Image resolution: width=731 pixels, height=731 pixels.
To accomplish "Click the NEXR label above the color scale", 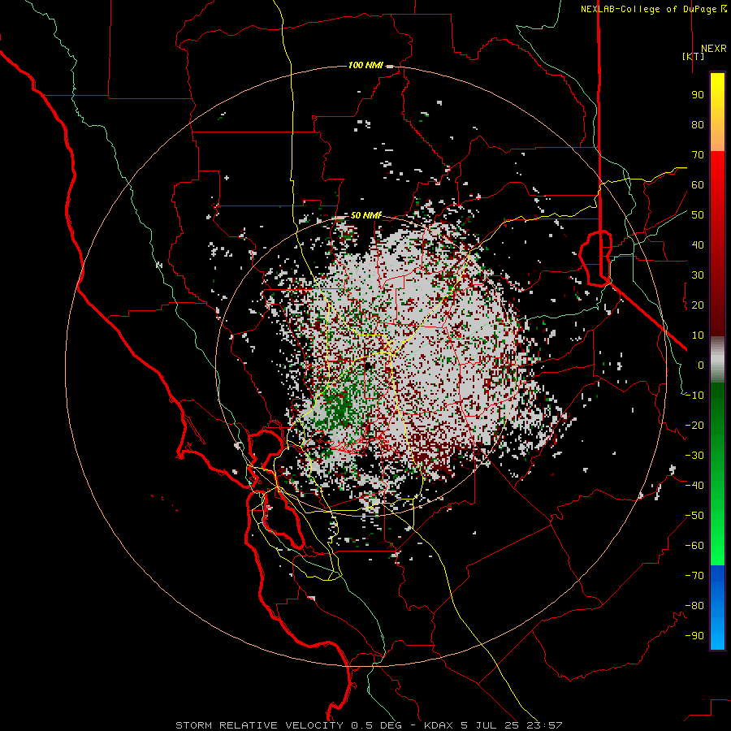I will [x=713, y=49].
